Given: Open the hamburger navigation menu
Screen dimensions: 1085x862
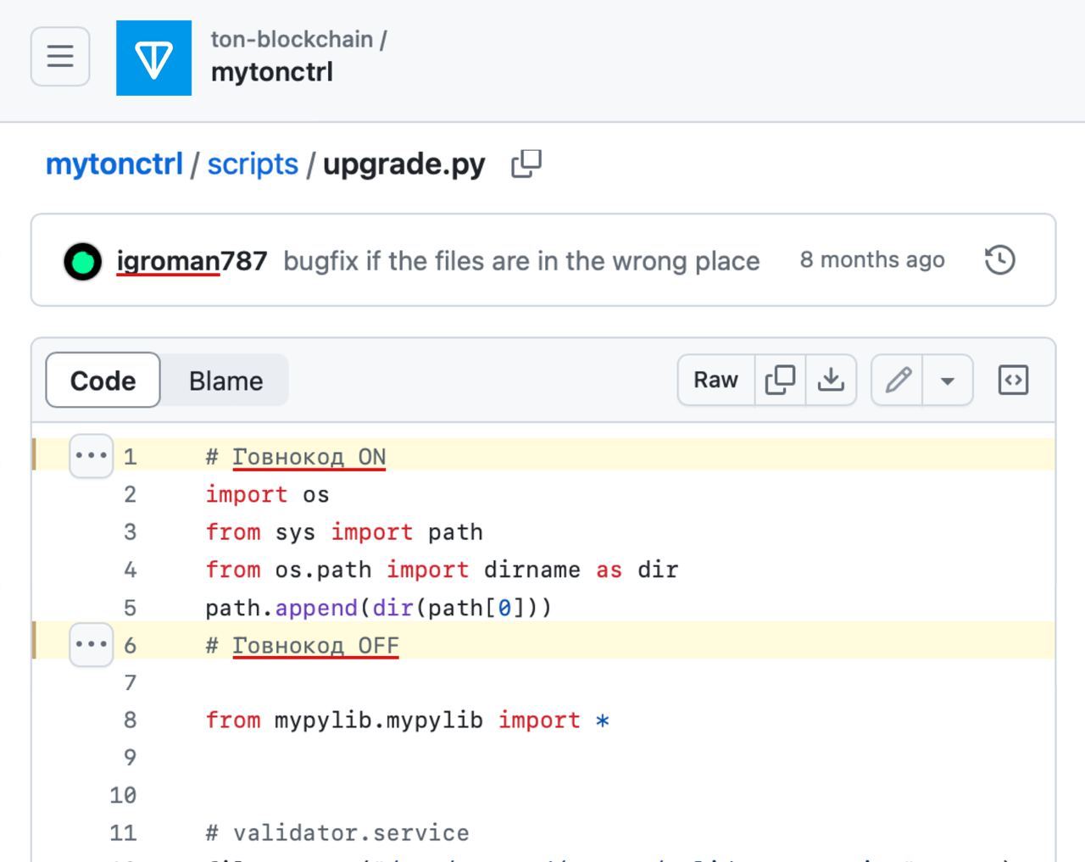Looking at the screenshot, I should click(x=60, y=57).
